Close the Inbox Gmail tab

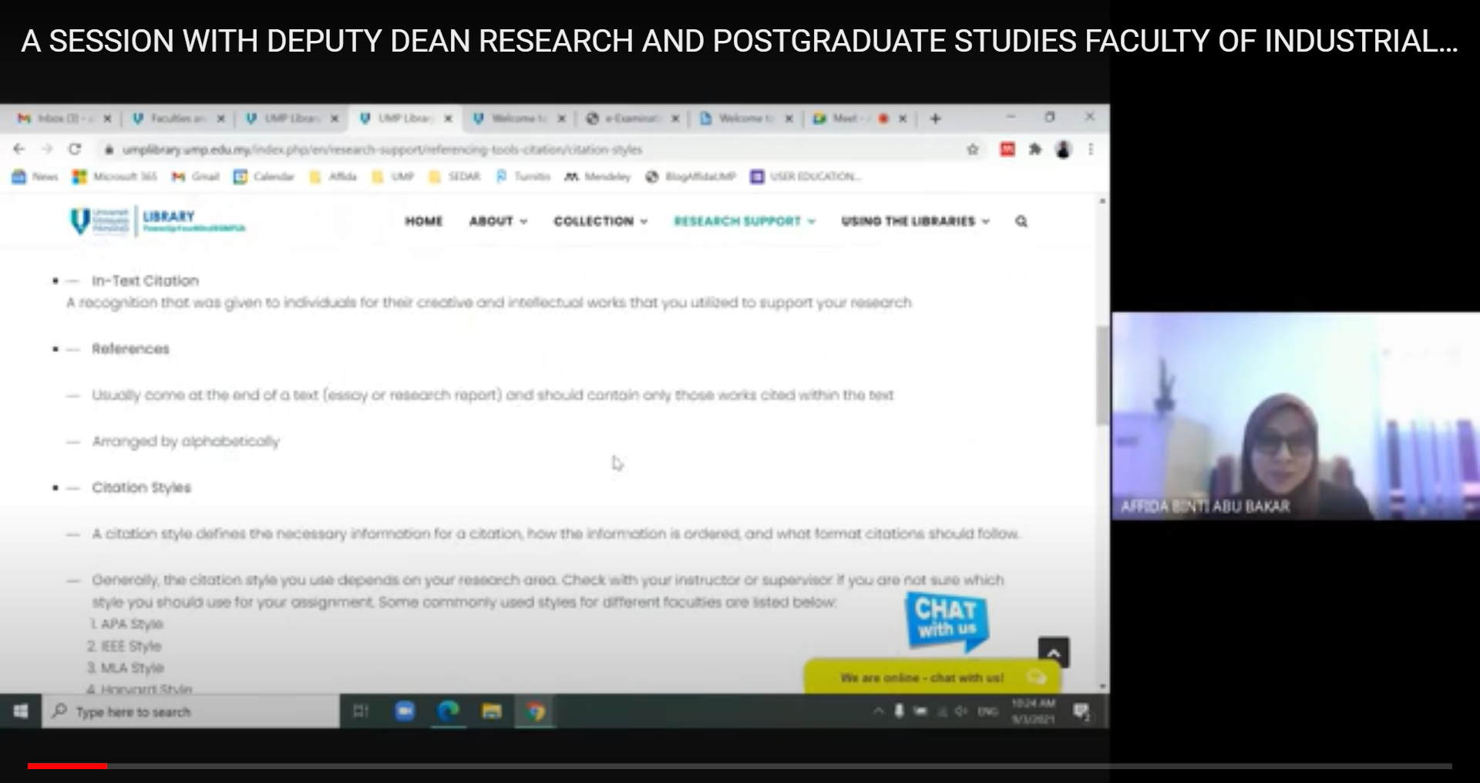[107, 118]
